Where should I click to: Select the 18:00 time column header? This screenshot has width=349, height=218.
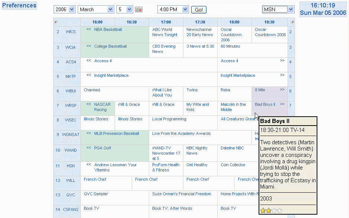[x=234, y=22]
